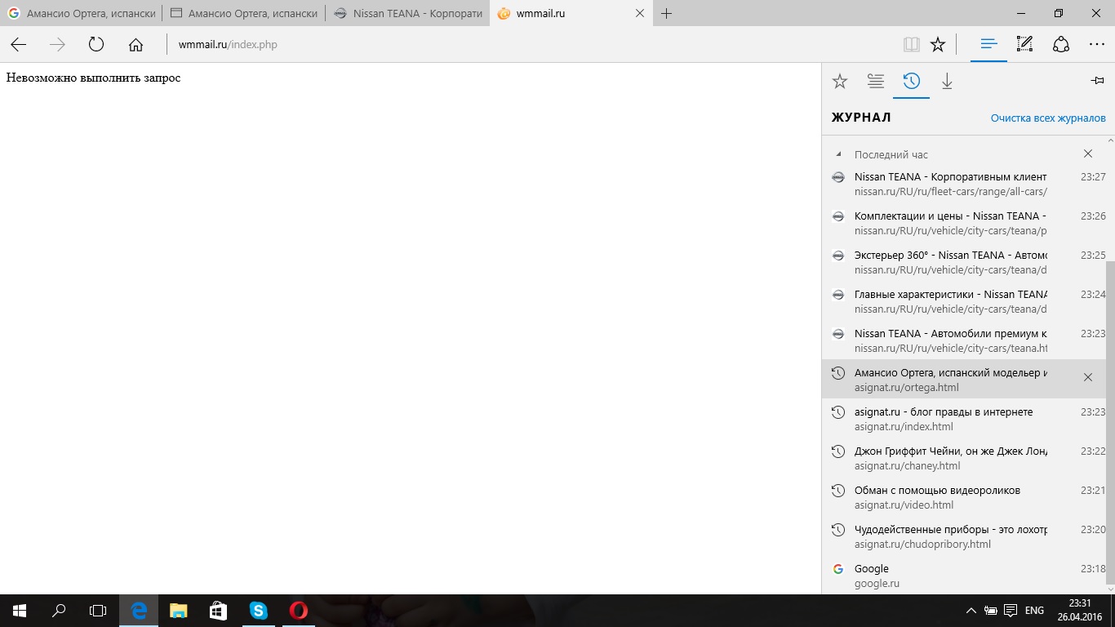Make a Web Note

[1024, 45]
